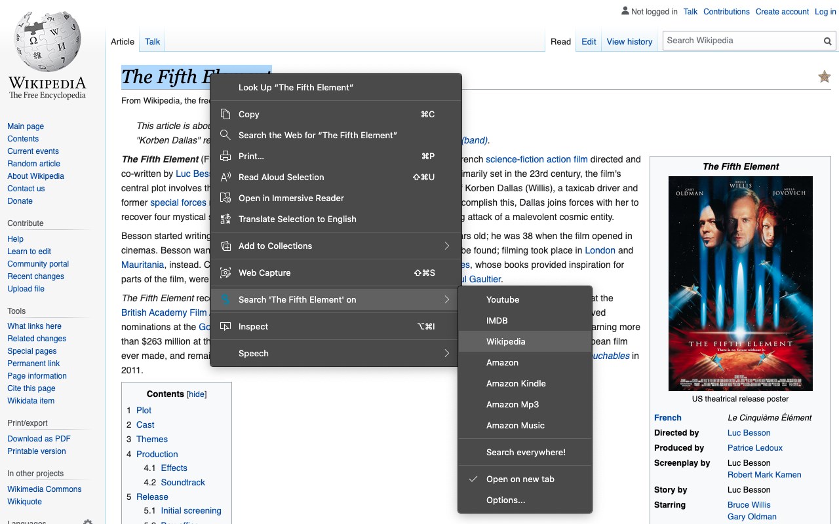Click the Translate Selection icon

click(225, 219)
